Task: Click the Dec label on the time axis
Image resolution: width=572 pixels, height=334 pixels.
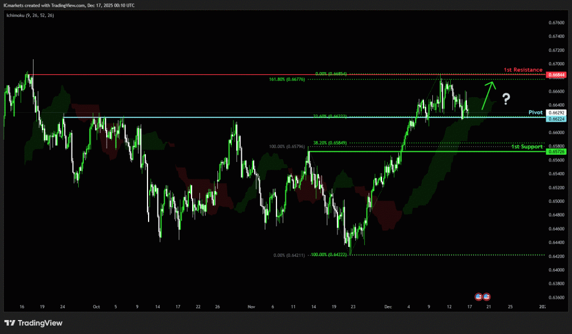Action: [x=388, y=307]
